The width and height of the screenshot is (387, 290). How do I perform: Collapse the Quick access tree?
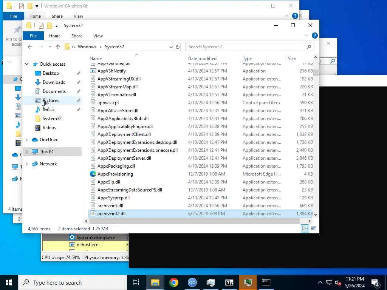[27, 64]
